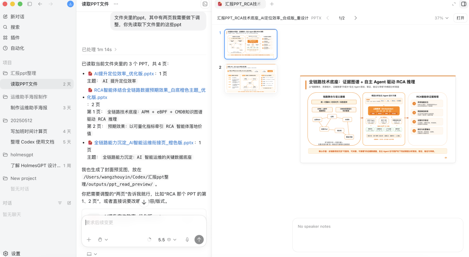The image size is (469, 257).
Task: Open the 5.5 中 model dropdown
Action: [167, 239]
